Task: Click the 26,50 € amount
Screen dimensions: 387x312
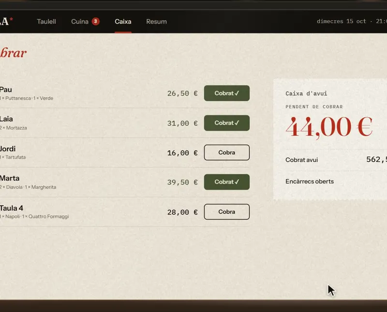Action: (x=182, y=94)
